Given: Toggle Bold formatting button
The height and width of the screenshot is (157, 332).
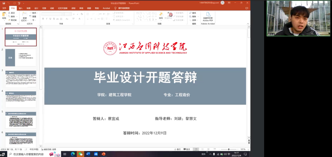Looking at the screenshot, I should [43, 19].
